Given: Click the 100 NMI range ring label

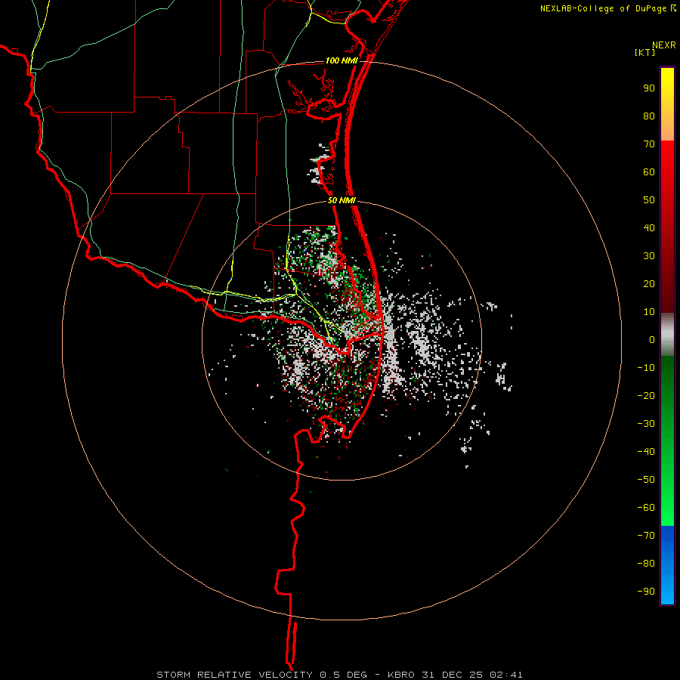Looking at the screenshot, I should (x=342, y=60).
